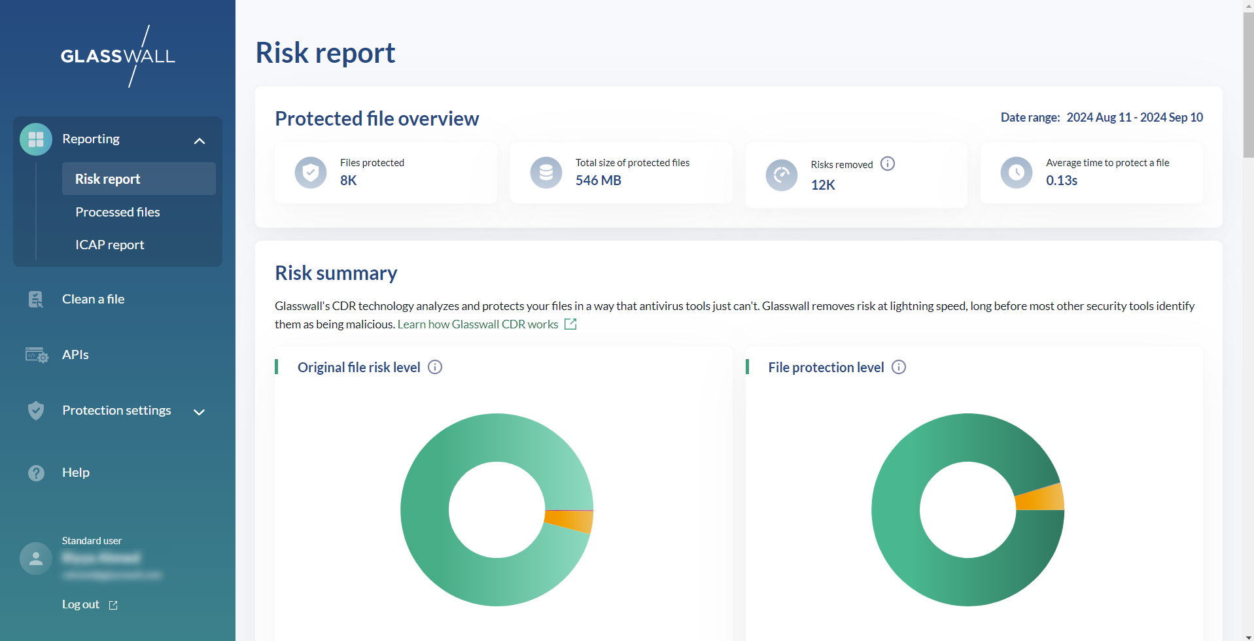Open Processed files page
Image resolution: width=1254 pixels, height=641 pixels.
tap(118, 212)
